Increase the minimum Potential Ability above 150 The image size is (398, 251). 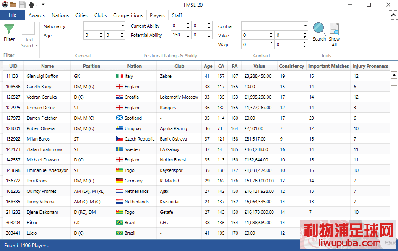point(188,33)
